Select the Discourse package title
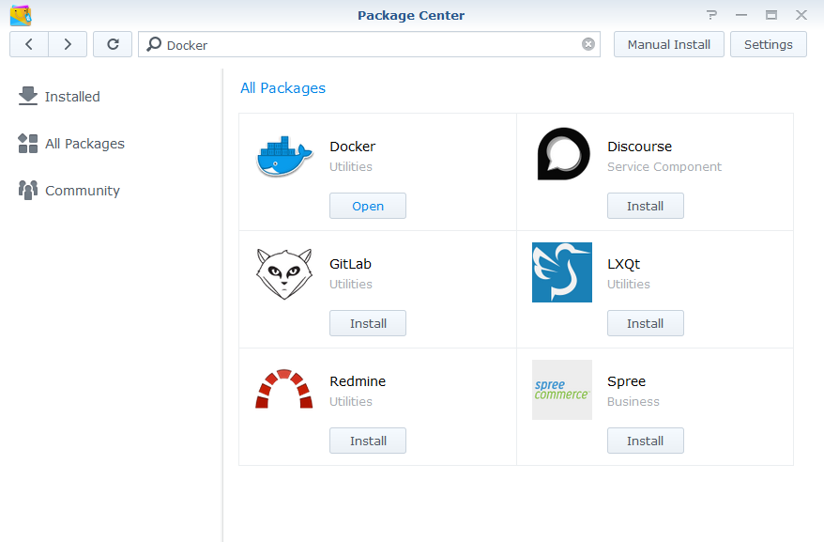The height and width of the screenshot is (542, 824). 639,147
